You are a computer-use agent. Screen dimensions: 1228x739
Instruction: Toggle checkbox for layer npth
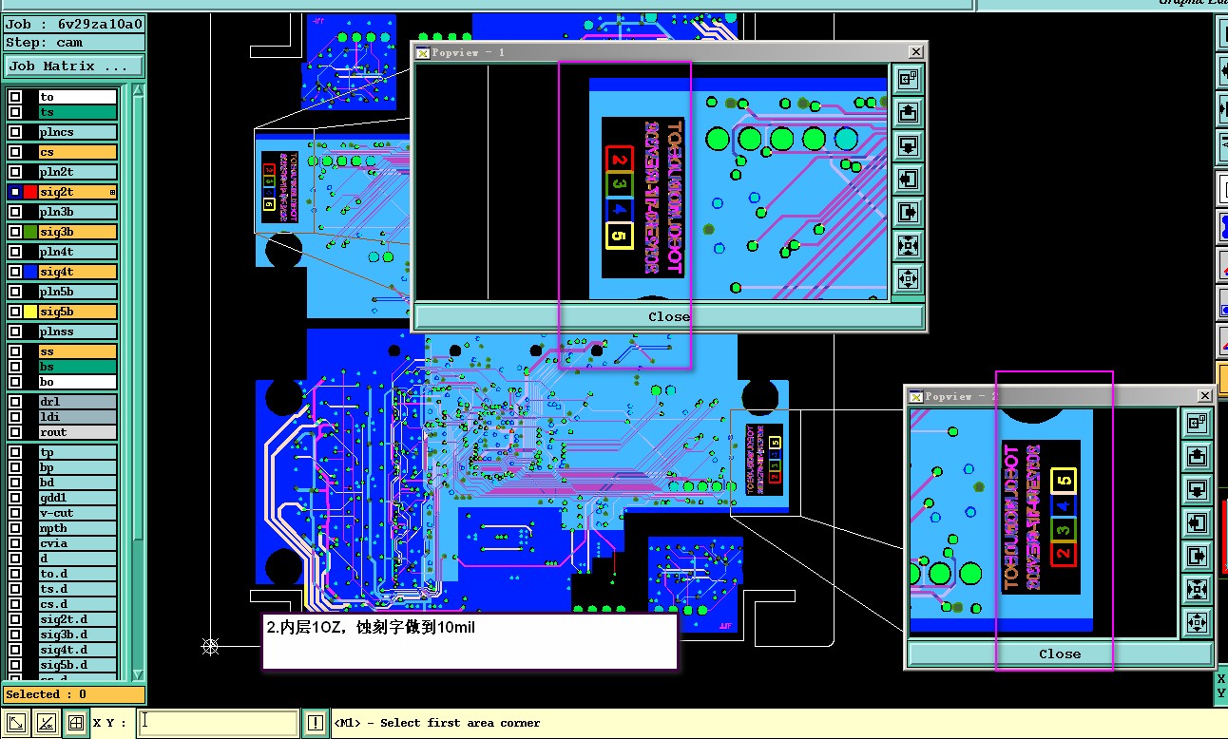[15, 528]
